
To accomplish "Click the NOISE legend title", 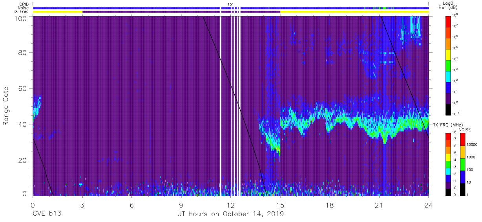I will click(x=465, y=129).
